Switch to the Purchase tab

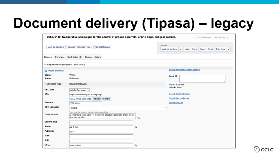click(x=60, y=57)
